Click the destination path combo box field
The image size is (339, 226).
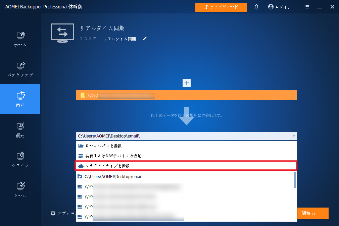(x=183, y=136)
